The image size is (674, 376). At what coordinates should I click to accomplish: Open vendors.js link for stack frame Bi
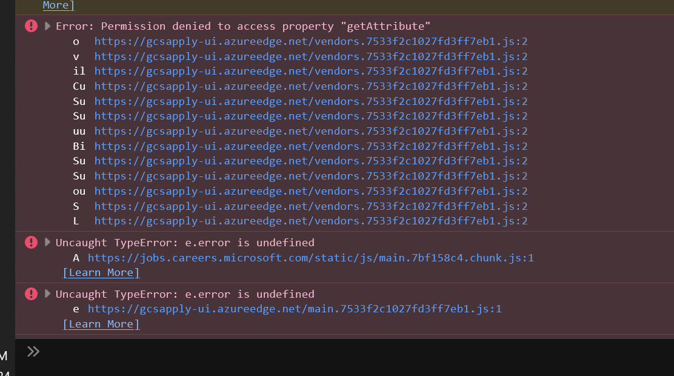[x=311, y=146]
